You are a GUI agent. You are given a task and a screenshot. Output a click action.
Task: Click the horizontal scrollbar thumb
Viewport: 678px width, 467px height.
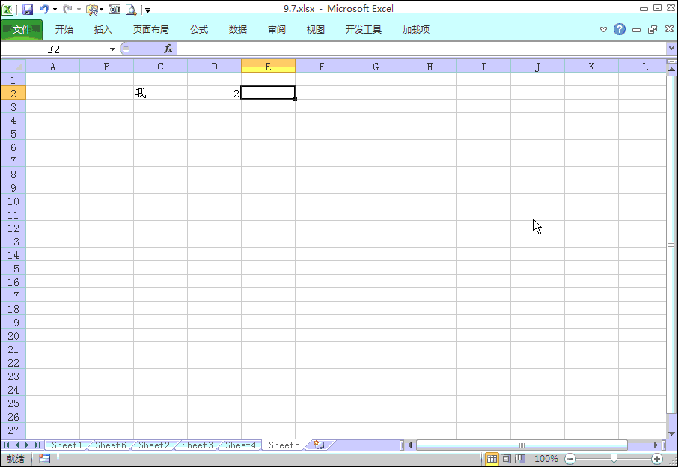(x=522, y=445)
